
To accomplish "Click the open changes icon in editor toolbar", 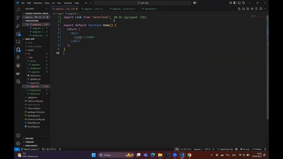I will point(239,9).
